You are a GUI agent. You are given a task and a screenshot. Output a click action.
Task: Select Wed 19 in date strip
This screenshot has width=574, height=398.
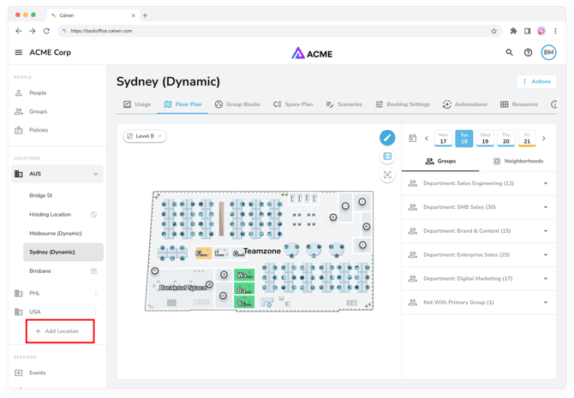[x=485, y=138]
